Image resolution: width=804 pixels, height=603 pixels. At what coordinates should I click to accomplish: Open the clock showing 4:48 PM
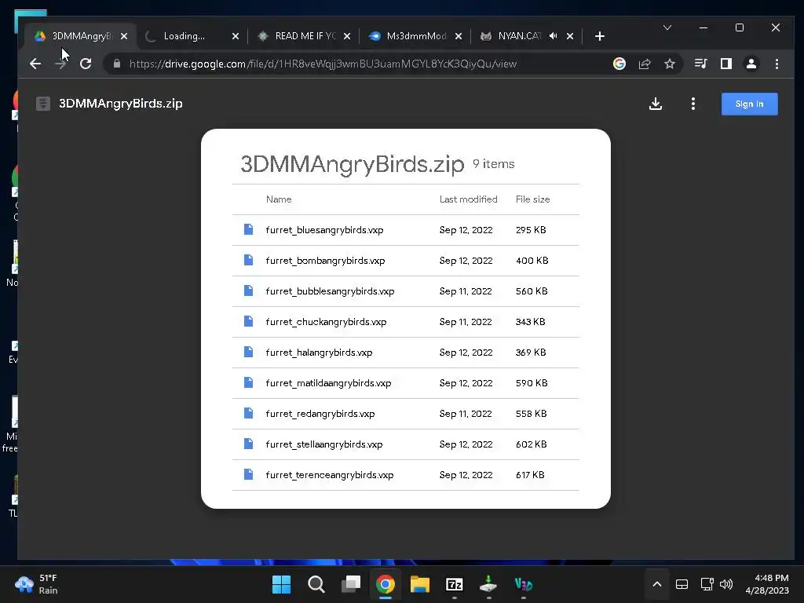coord(766,584)
